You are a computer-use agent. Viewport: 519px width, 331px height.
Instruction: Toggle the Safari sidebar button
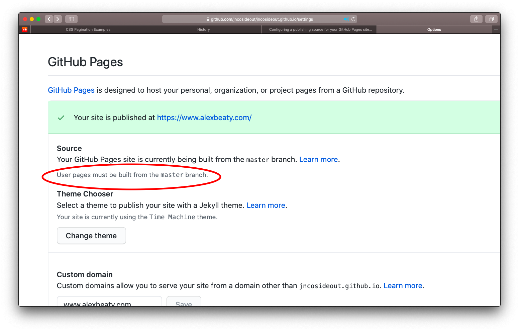[71, 19]
